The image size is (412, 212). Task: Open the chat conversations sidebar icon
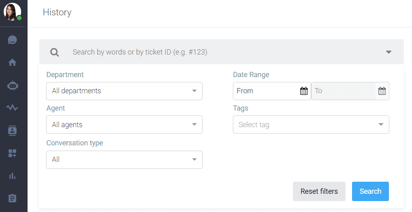(x=12, y=40)
